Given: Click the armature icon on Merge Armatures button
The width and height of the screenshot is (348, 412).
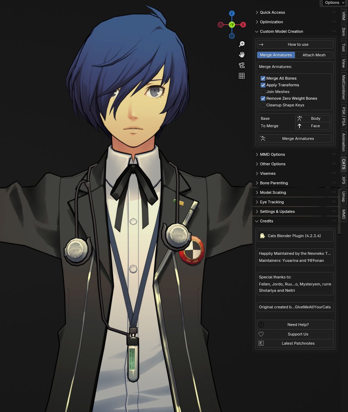Looking at the screenshot, I should coord(263,139).
